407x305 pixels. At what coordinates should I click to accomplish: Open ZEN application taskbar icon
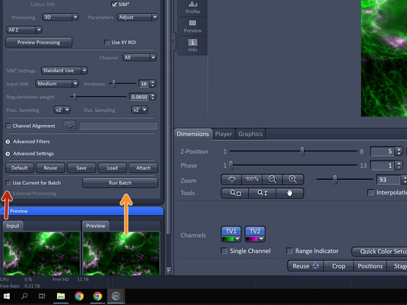[115, 296]
